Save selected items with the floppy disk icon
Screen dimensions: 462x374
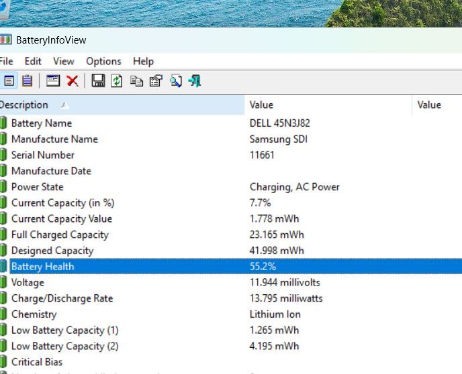click(98, 81)
